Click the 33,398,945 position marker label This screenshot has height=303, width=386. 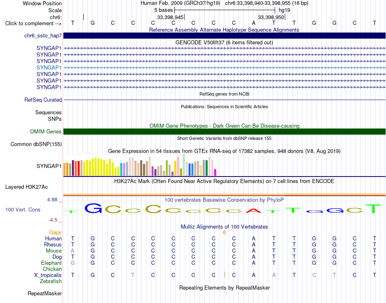(x=170, y=17)
